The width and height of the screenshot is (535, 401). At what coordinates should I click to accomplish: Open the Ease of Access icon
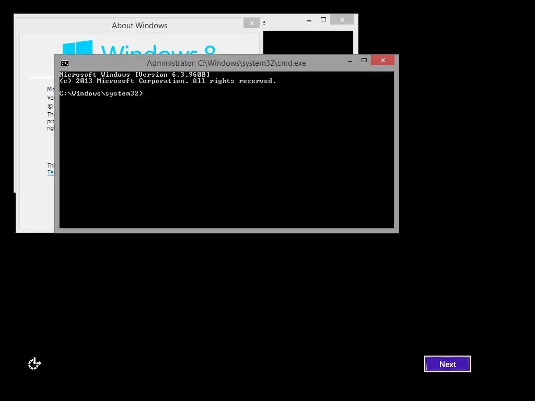point(34,363)
